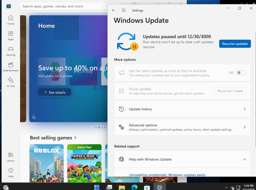Click the Advanced options gears icon
This screenshot has width=256, height=190.
(121, 127)
